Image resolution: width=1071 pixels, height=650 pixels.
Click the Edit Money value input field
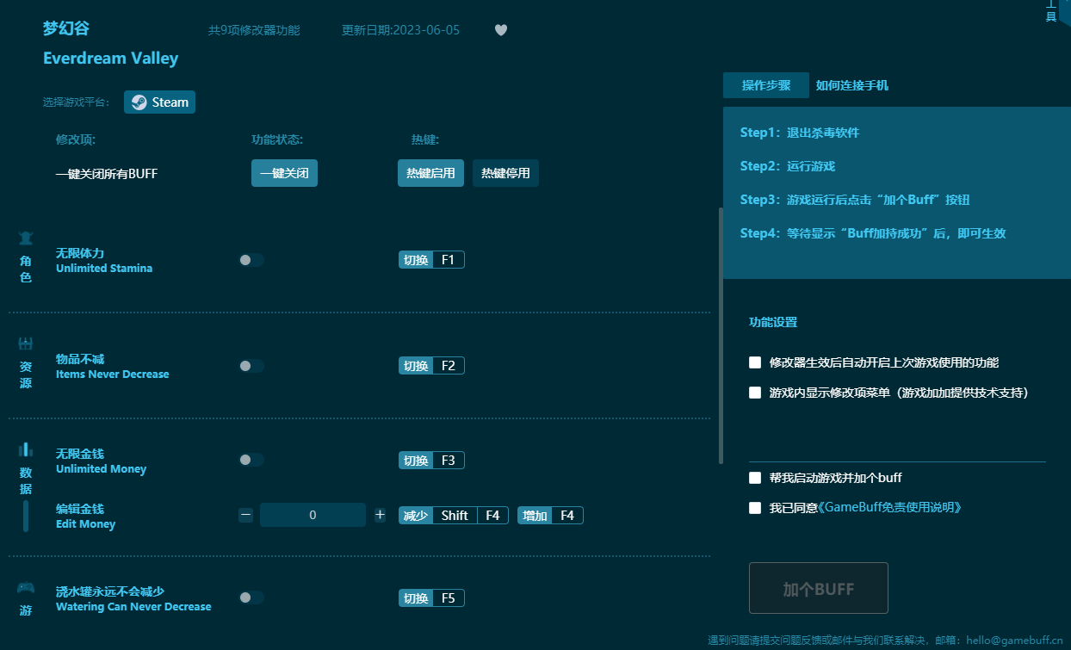(313, 515)
